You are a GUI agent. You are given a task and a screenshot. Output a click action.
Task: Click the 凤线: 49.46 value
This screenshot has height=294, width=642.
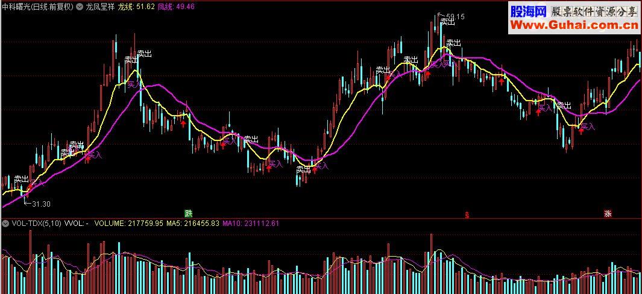176,7
